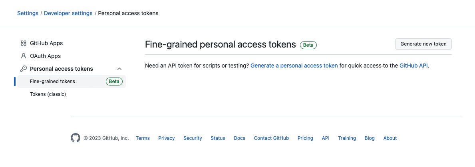Click the GitHub Octocat logo in footer
The width and height of the screenshot is (475, 167).
click(76, 138)
